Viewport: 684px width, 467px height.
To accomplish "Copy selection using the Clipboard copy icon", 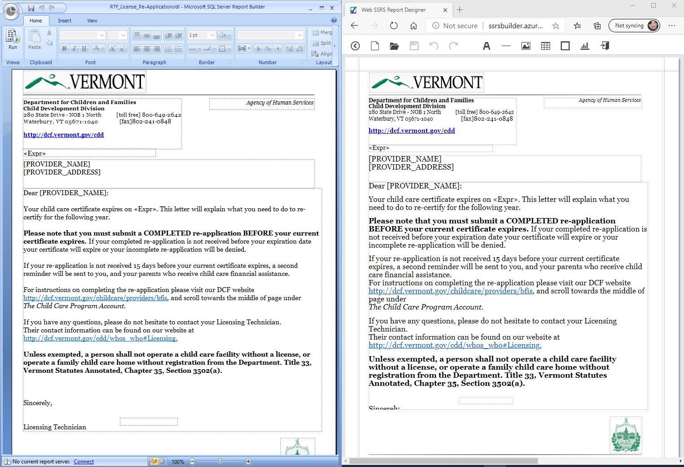I will (49, 42).
